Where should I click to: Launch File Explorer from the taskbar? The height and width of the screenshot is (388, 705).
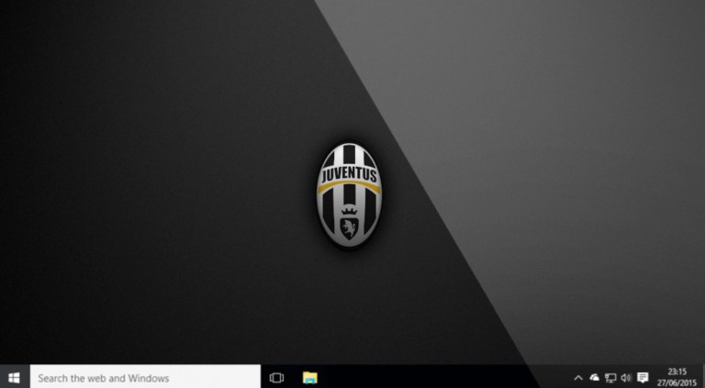(309, 378)
